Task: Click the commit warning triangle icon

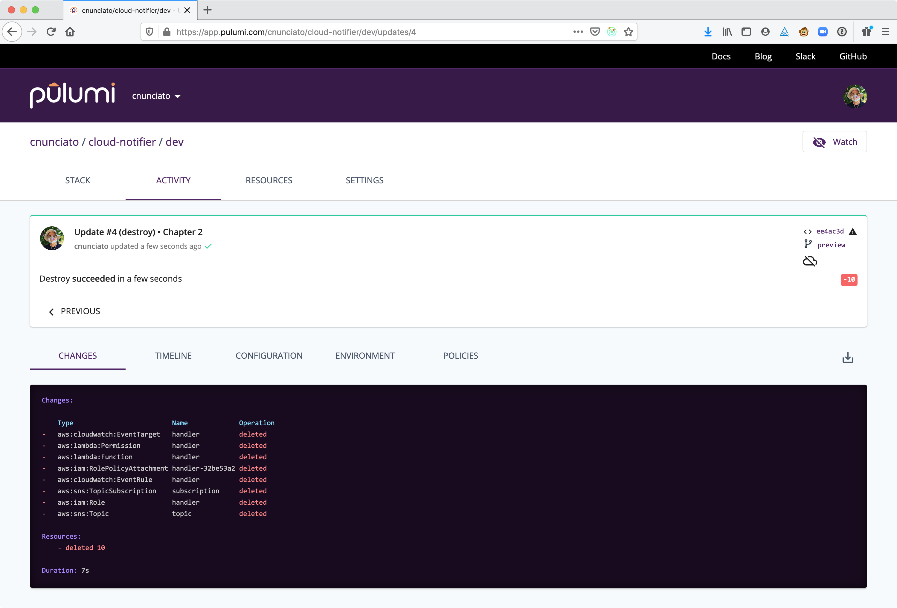Action: 853,232
